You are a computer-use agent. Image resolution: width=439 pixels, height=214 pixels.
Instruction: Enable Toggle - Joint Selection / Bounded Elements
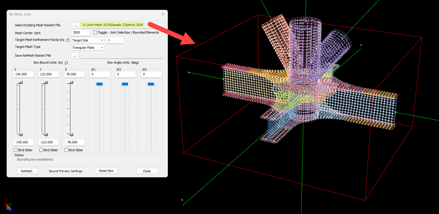click(x=95, y=32)
